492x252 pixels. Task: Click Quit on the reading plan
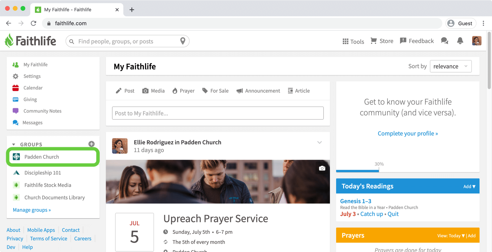[x=393, y=214]
